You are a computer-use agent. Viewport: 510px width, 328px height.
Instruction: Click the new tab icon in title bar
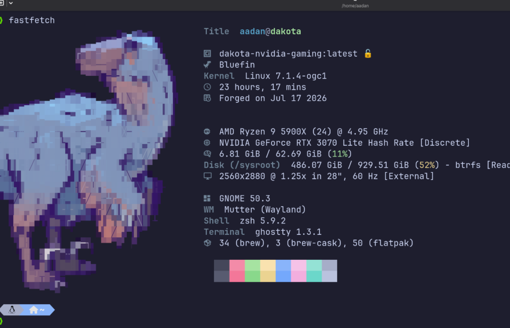point(2,3)
